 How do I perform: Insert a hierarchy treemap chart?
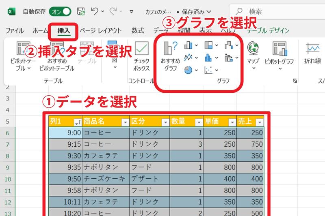coord(208,45)
